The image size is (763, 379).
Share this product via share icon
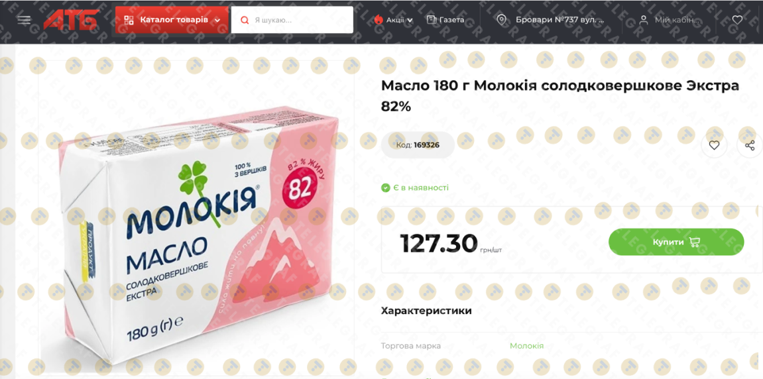[750, 145]
